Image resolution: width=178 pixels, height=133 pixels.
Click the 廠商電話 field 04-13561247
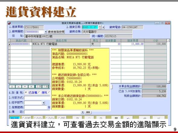[132, 27]
